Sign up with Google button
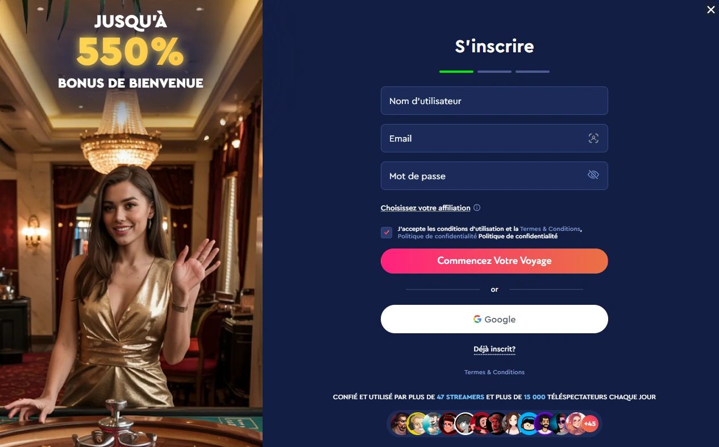 click(494, 319)
